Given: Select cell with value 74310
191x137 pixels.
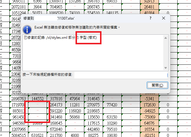Looking at the screenshot, I should pyautogui.click(x=75, y=13).
